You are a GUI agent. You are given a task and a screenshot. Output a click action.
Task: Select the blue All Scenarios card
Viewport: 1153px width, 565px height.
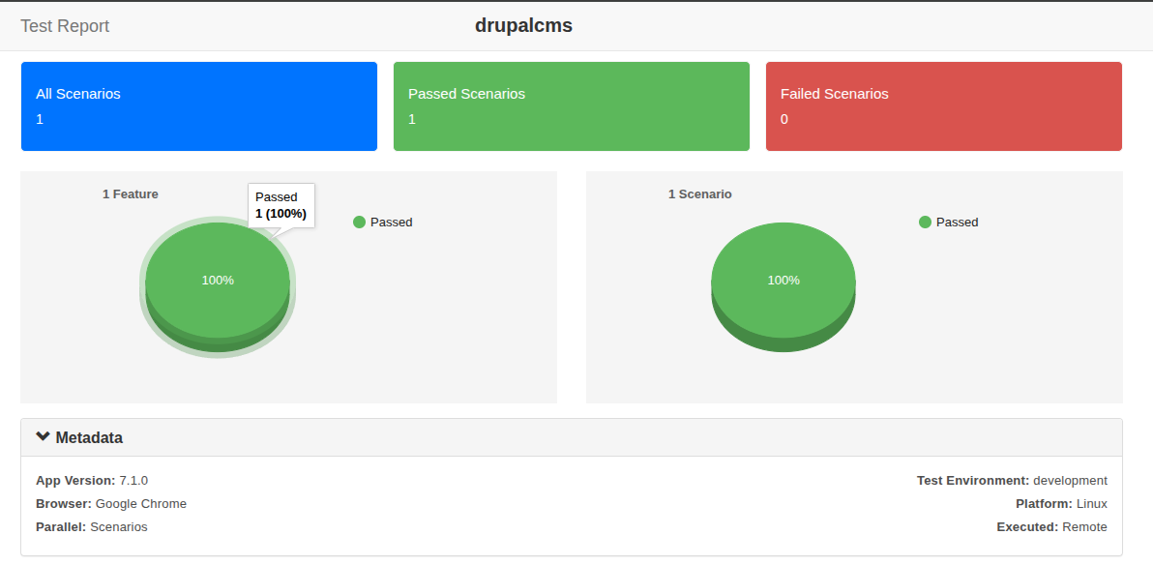[199, 106]
